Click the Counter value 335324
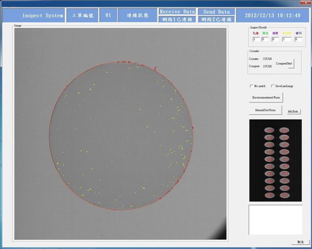 tap(267, 59)
